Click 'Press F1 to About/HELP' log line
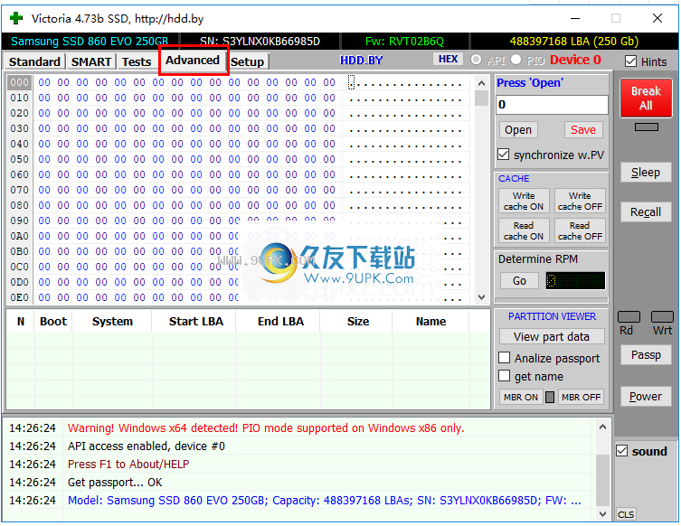Screen dimensions: 681x526 [x=128, y=464]
